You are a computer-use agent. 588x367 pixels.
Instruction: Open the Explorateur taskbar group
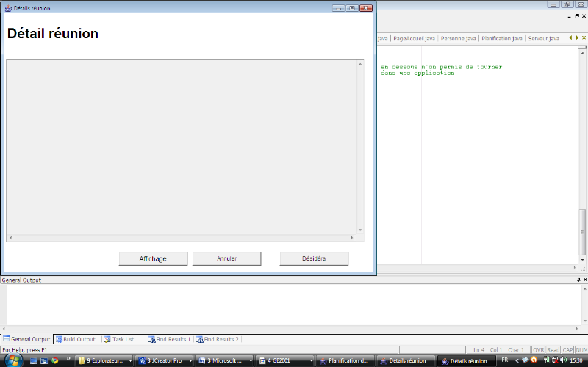click(104, 360)
